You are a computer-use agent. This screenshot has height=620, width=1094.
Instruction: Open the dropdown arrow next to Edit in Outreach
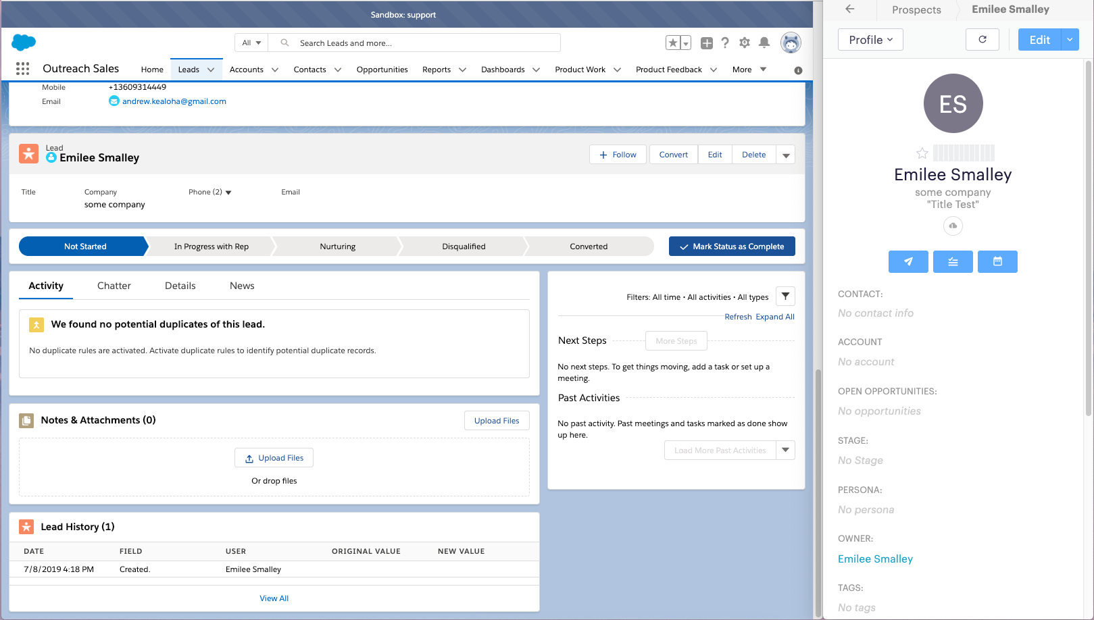click(1070, 40)
